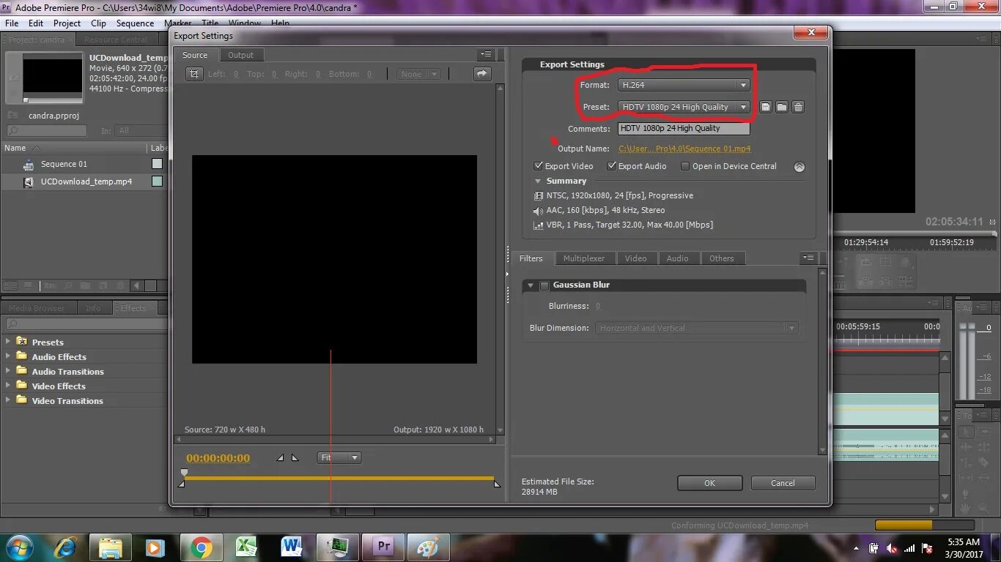Collapse the export settings with round chevron button
Image resolution: width=1001 pixels, height=562 pixels.
point(799,167)
